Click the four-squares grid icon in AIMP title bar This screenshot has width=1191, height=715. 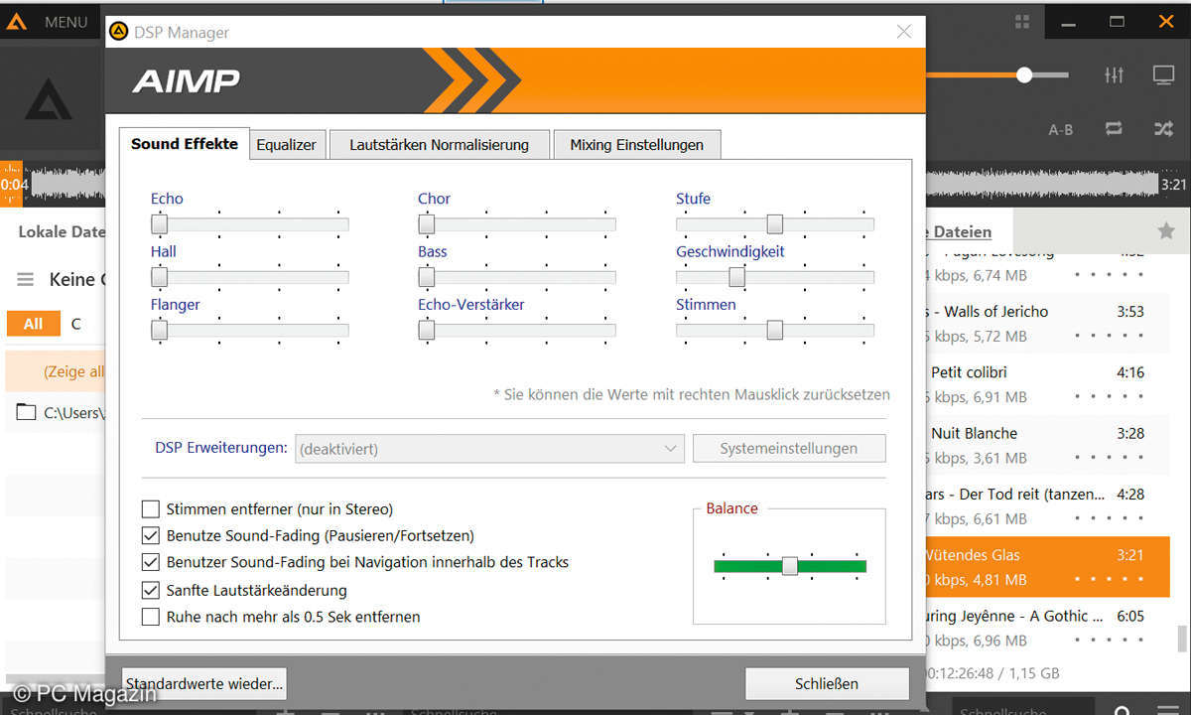pos(1022,22)
